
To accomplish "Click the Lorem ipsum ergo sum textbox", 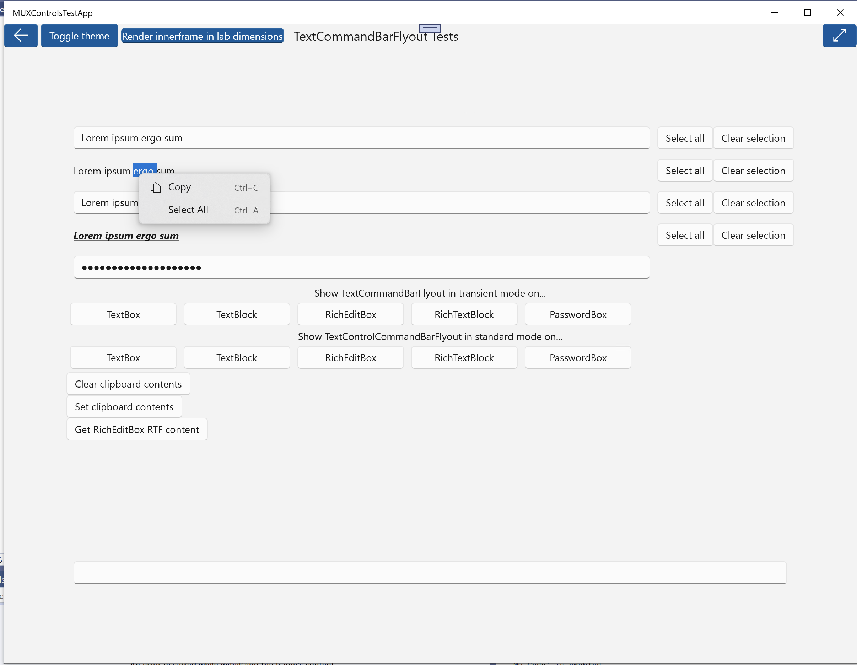I will point(361,138).
